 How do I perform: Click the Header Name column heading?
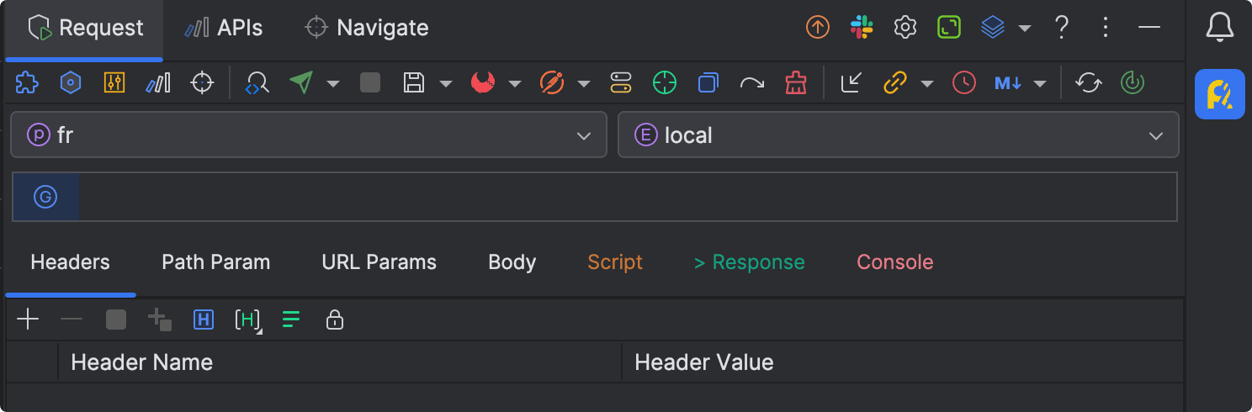(x=142, y=362)
